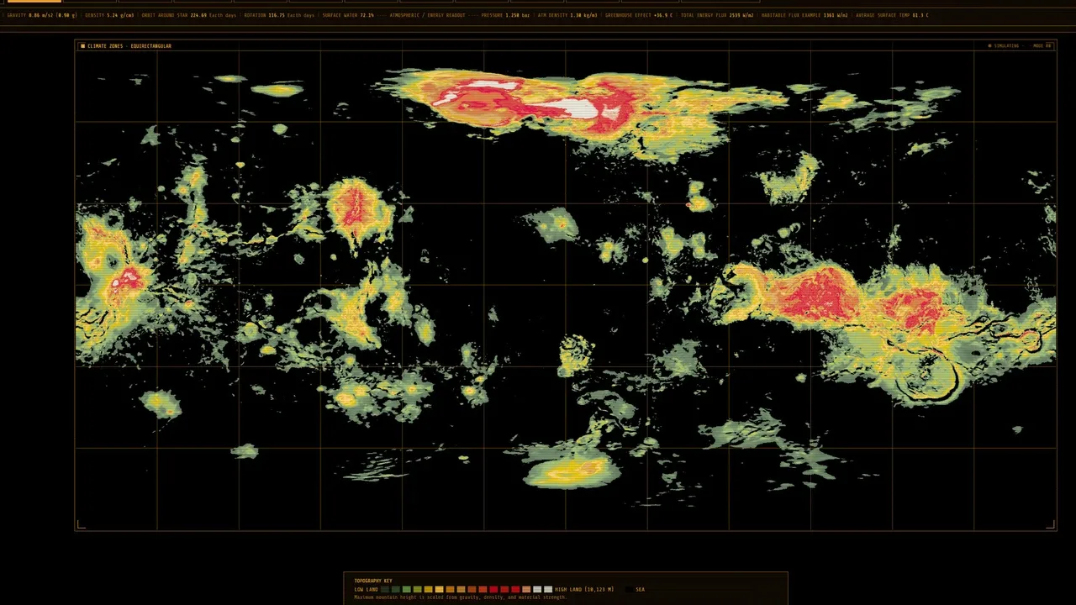
Task: Click the Sea legend label
Action: pos(641,589)
